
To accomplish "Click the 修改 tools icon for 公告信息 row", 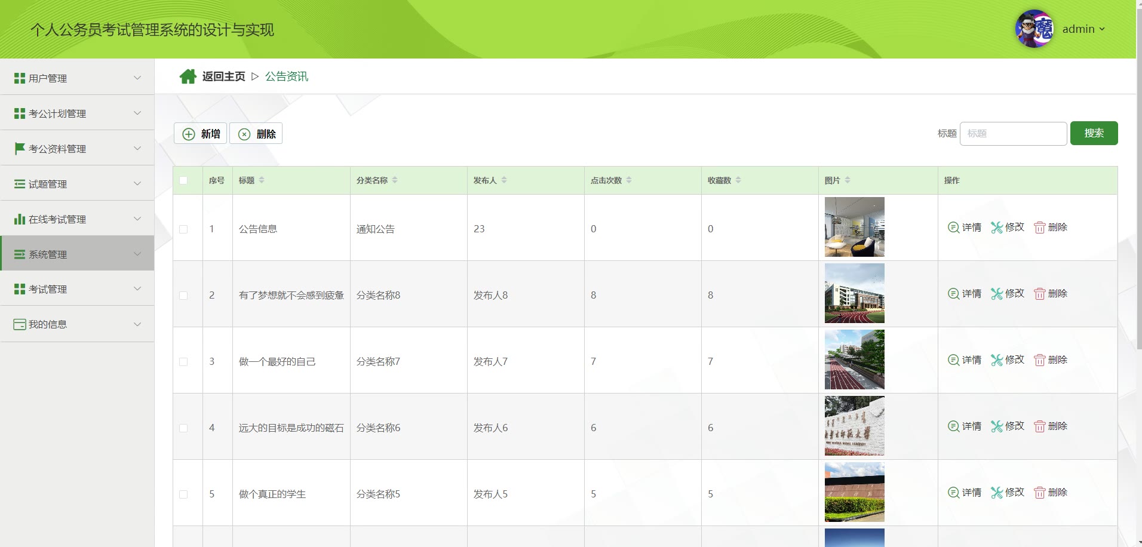I will pyautogui.click(x=997, y=228).
